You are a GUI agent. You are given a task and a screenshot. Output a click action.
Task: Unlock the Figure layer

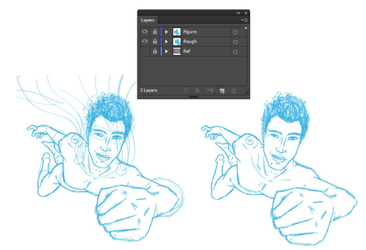pyautogui.click(x=155, y=32)
